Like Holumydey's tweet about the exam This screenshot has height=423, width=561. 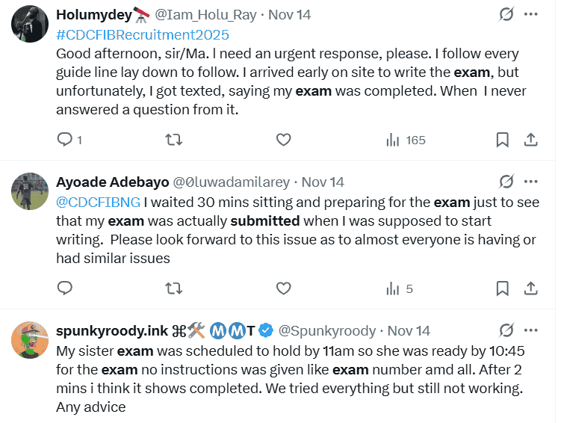click(x=283, y=140)
